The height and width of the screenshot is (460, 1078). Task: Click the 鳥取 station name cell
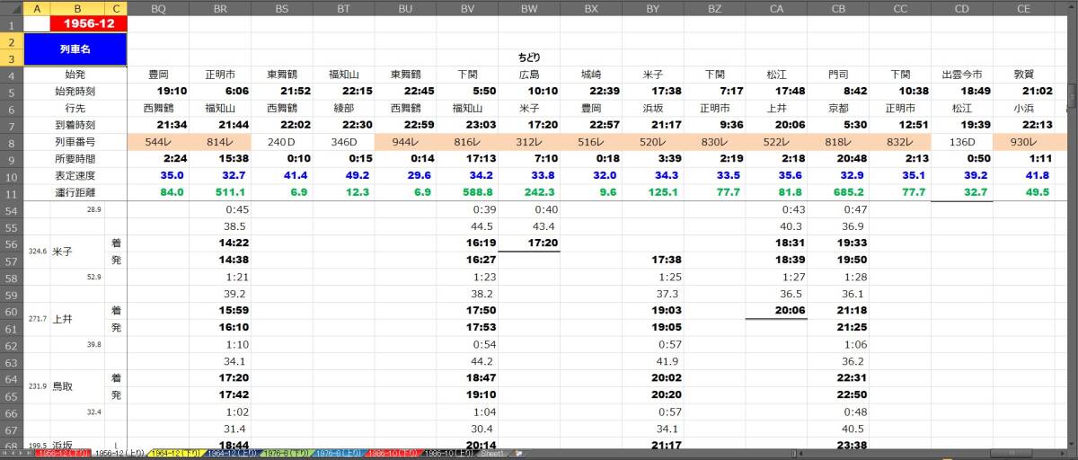pyautogui.click(x=77, y=386)
